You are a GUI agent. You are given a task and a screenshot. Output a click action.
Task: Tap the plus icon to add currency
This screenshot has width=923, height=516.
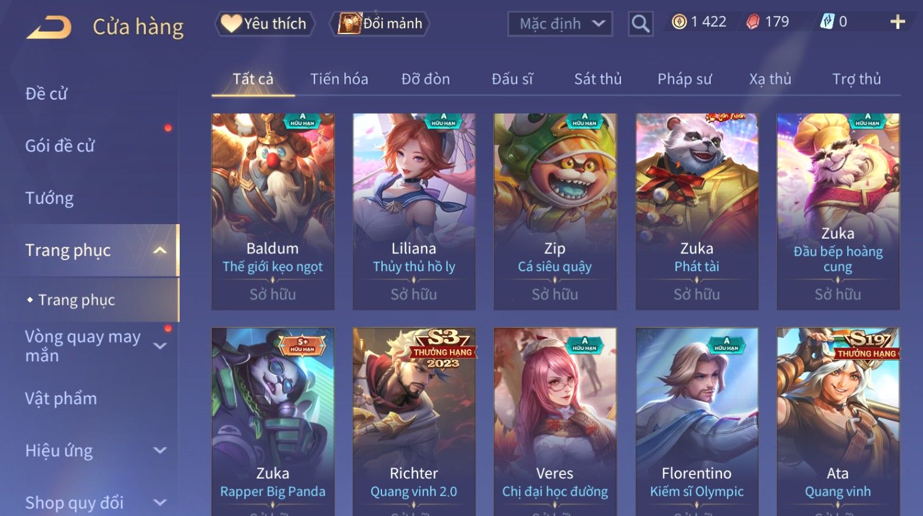click(897, 22)
